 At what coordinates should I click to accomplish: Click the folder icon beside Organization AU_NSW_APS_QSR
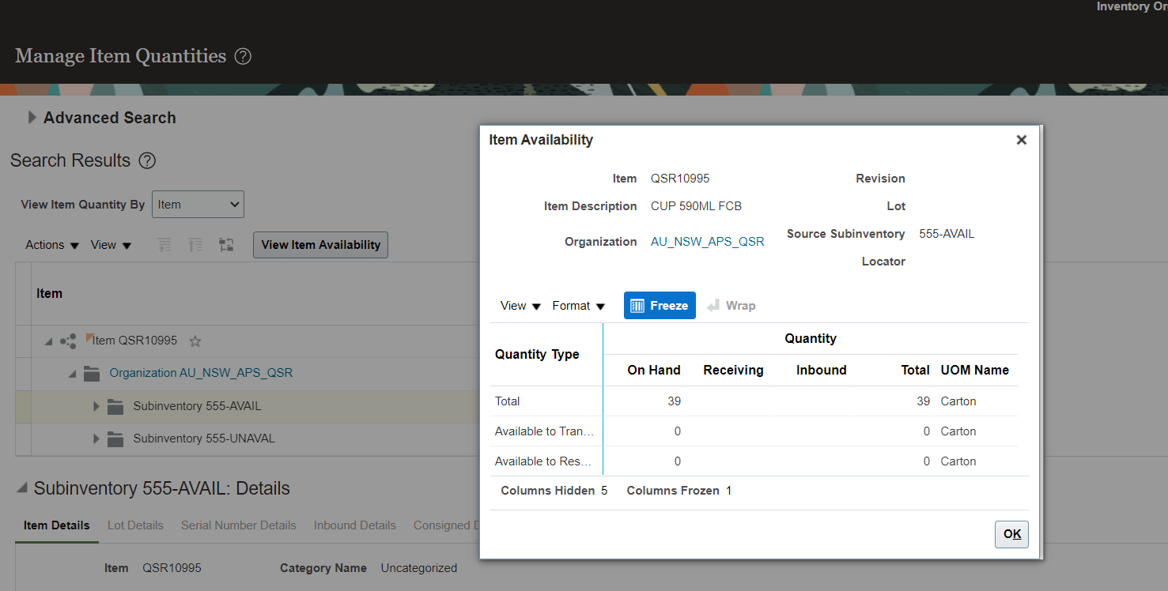pos(92,372)
